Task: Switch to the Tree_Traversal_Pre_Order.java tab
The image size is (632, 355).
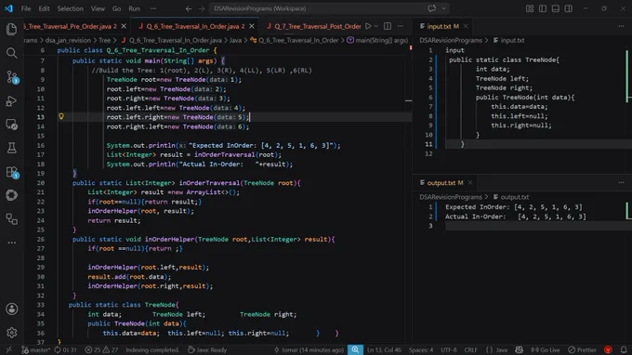Action: pos(70,26)
